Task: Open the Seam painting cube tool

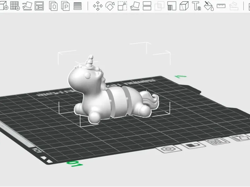Action: point(184,6)
